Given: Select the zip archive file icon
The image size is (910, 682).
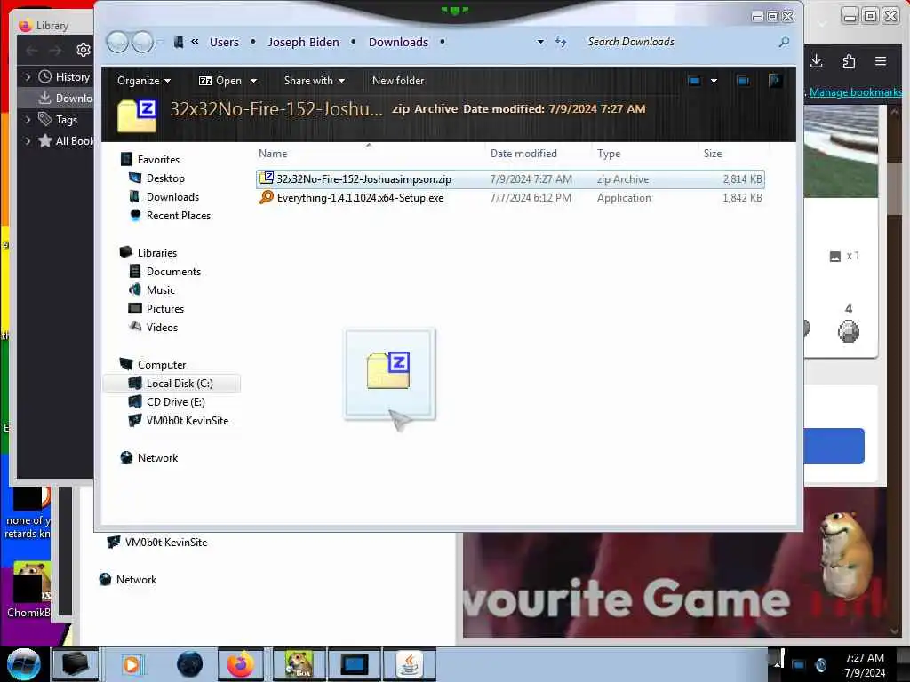Looking at the screenshot, I should (267, 178).
